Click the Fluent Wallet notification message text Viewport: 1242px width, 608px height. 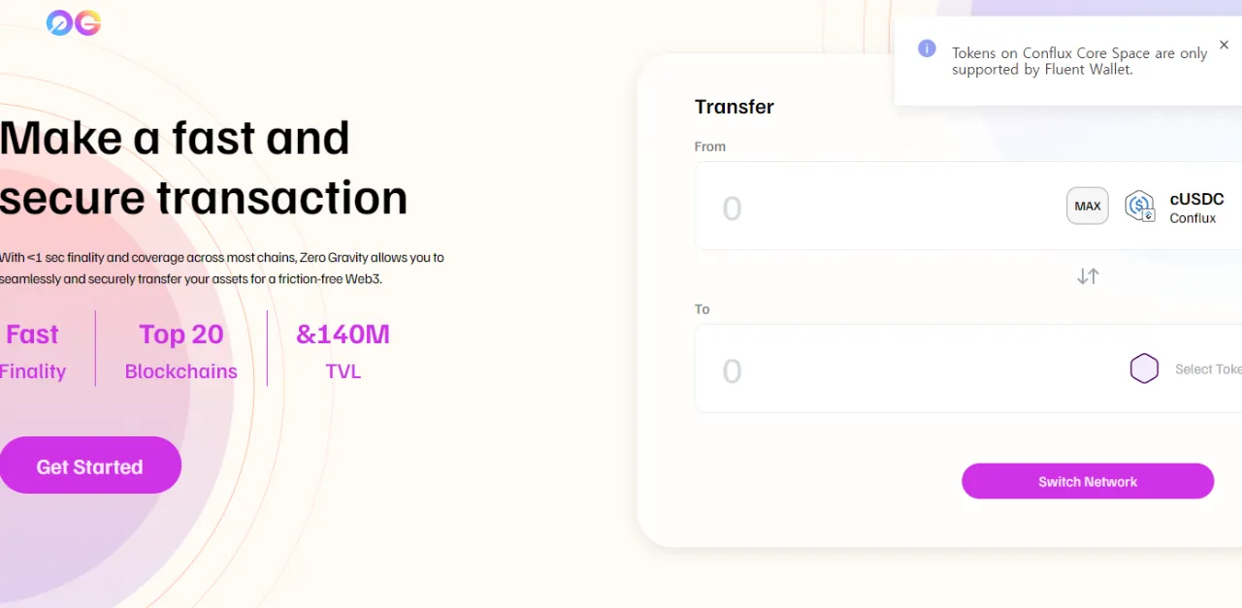[1079, 61]
